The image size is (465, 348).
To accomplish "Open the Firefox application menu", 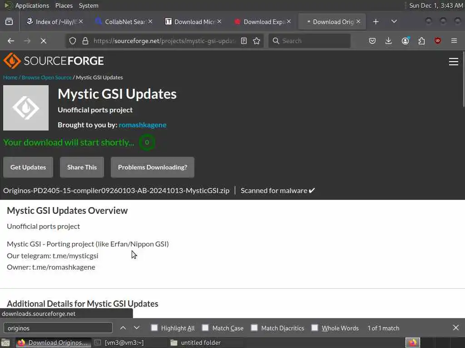I will [x=454, y=41].
